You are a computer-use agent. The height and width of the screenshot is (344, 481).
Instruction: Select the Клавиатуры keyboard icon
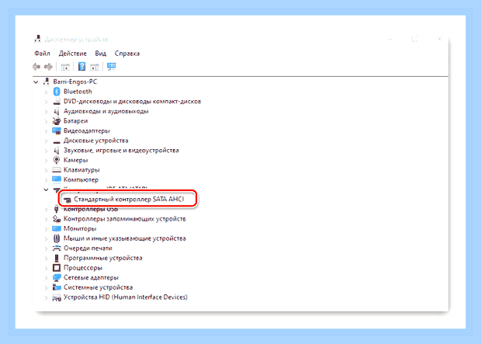[x=57, y=170]
